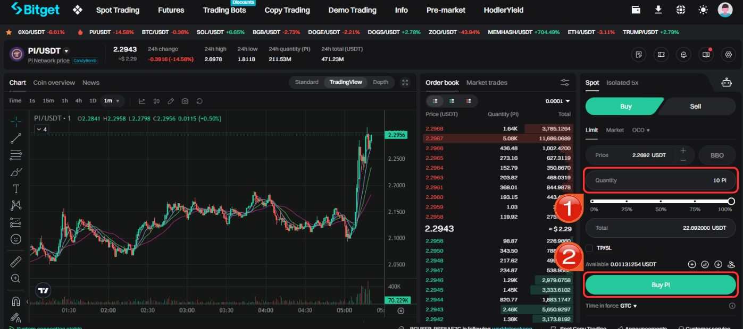The height and width of the screenshot is (329, 743).
Task: Toggle lock all drawings icon
Action: pos(16,317)
